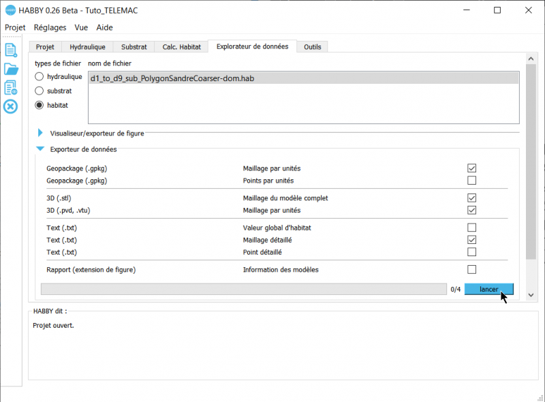
Task: Choose the hydraulique file type option
Action: pos(39,76)
